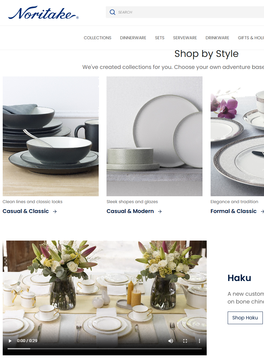
Task: Play the Haku video
Action: pos(10,341)
